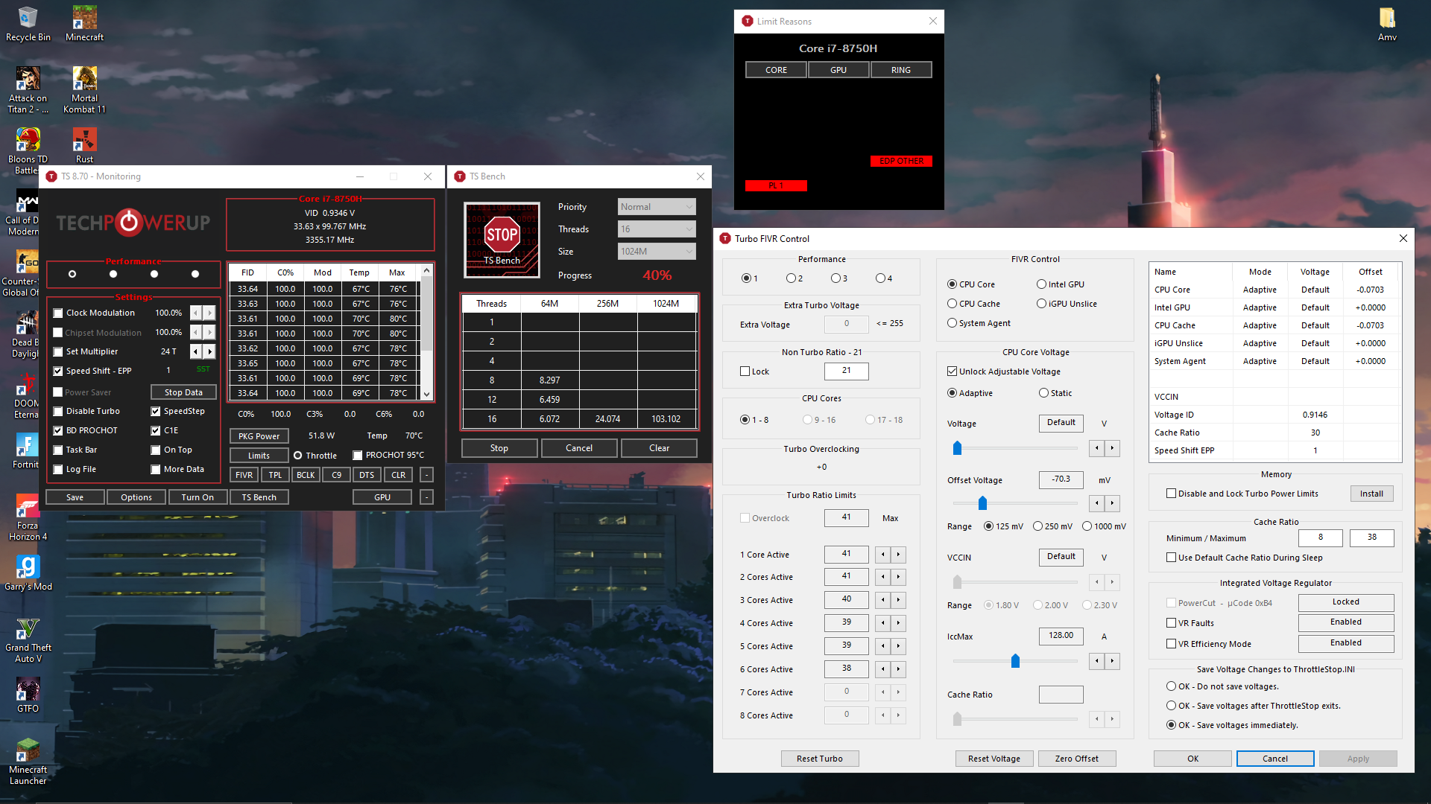Viewport: 1431px width, 804px height.
Task: Increase 1 Core Active turbo ratio
Action: click(898, 555)
